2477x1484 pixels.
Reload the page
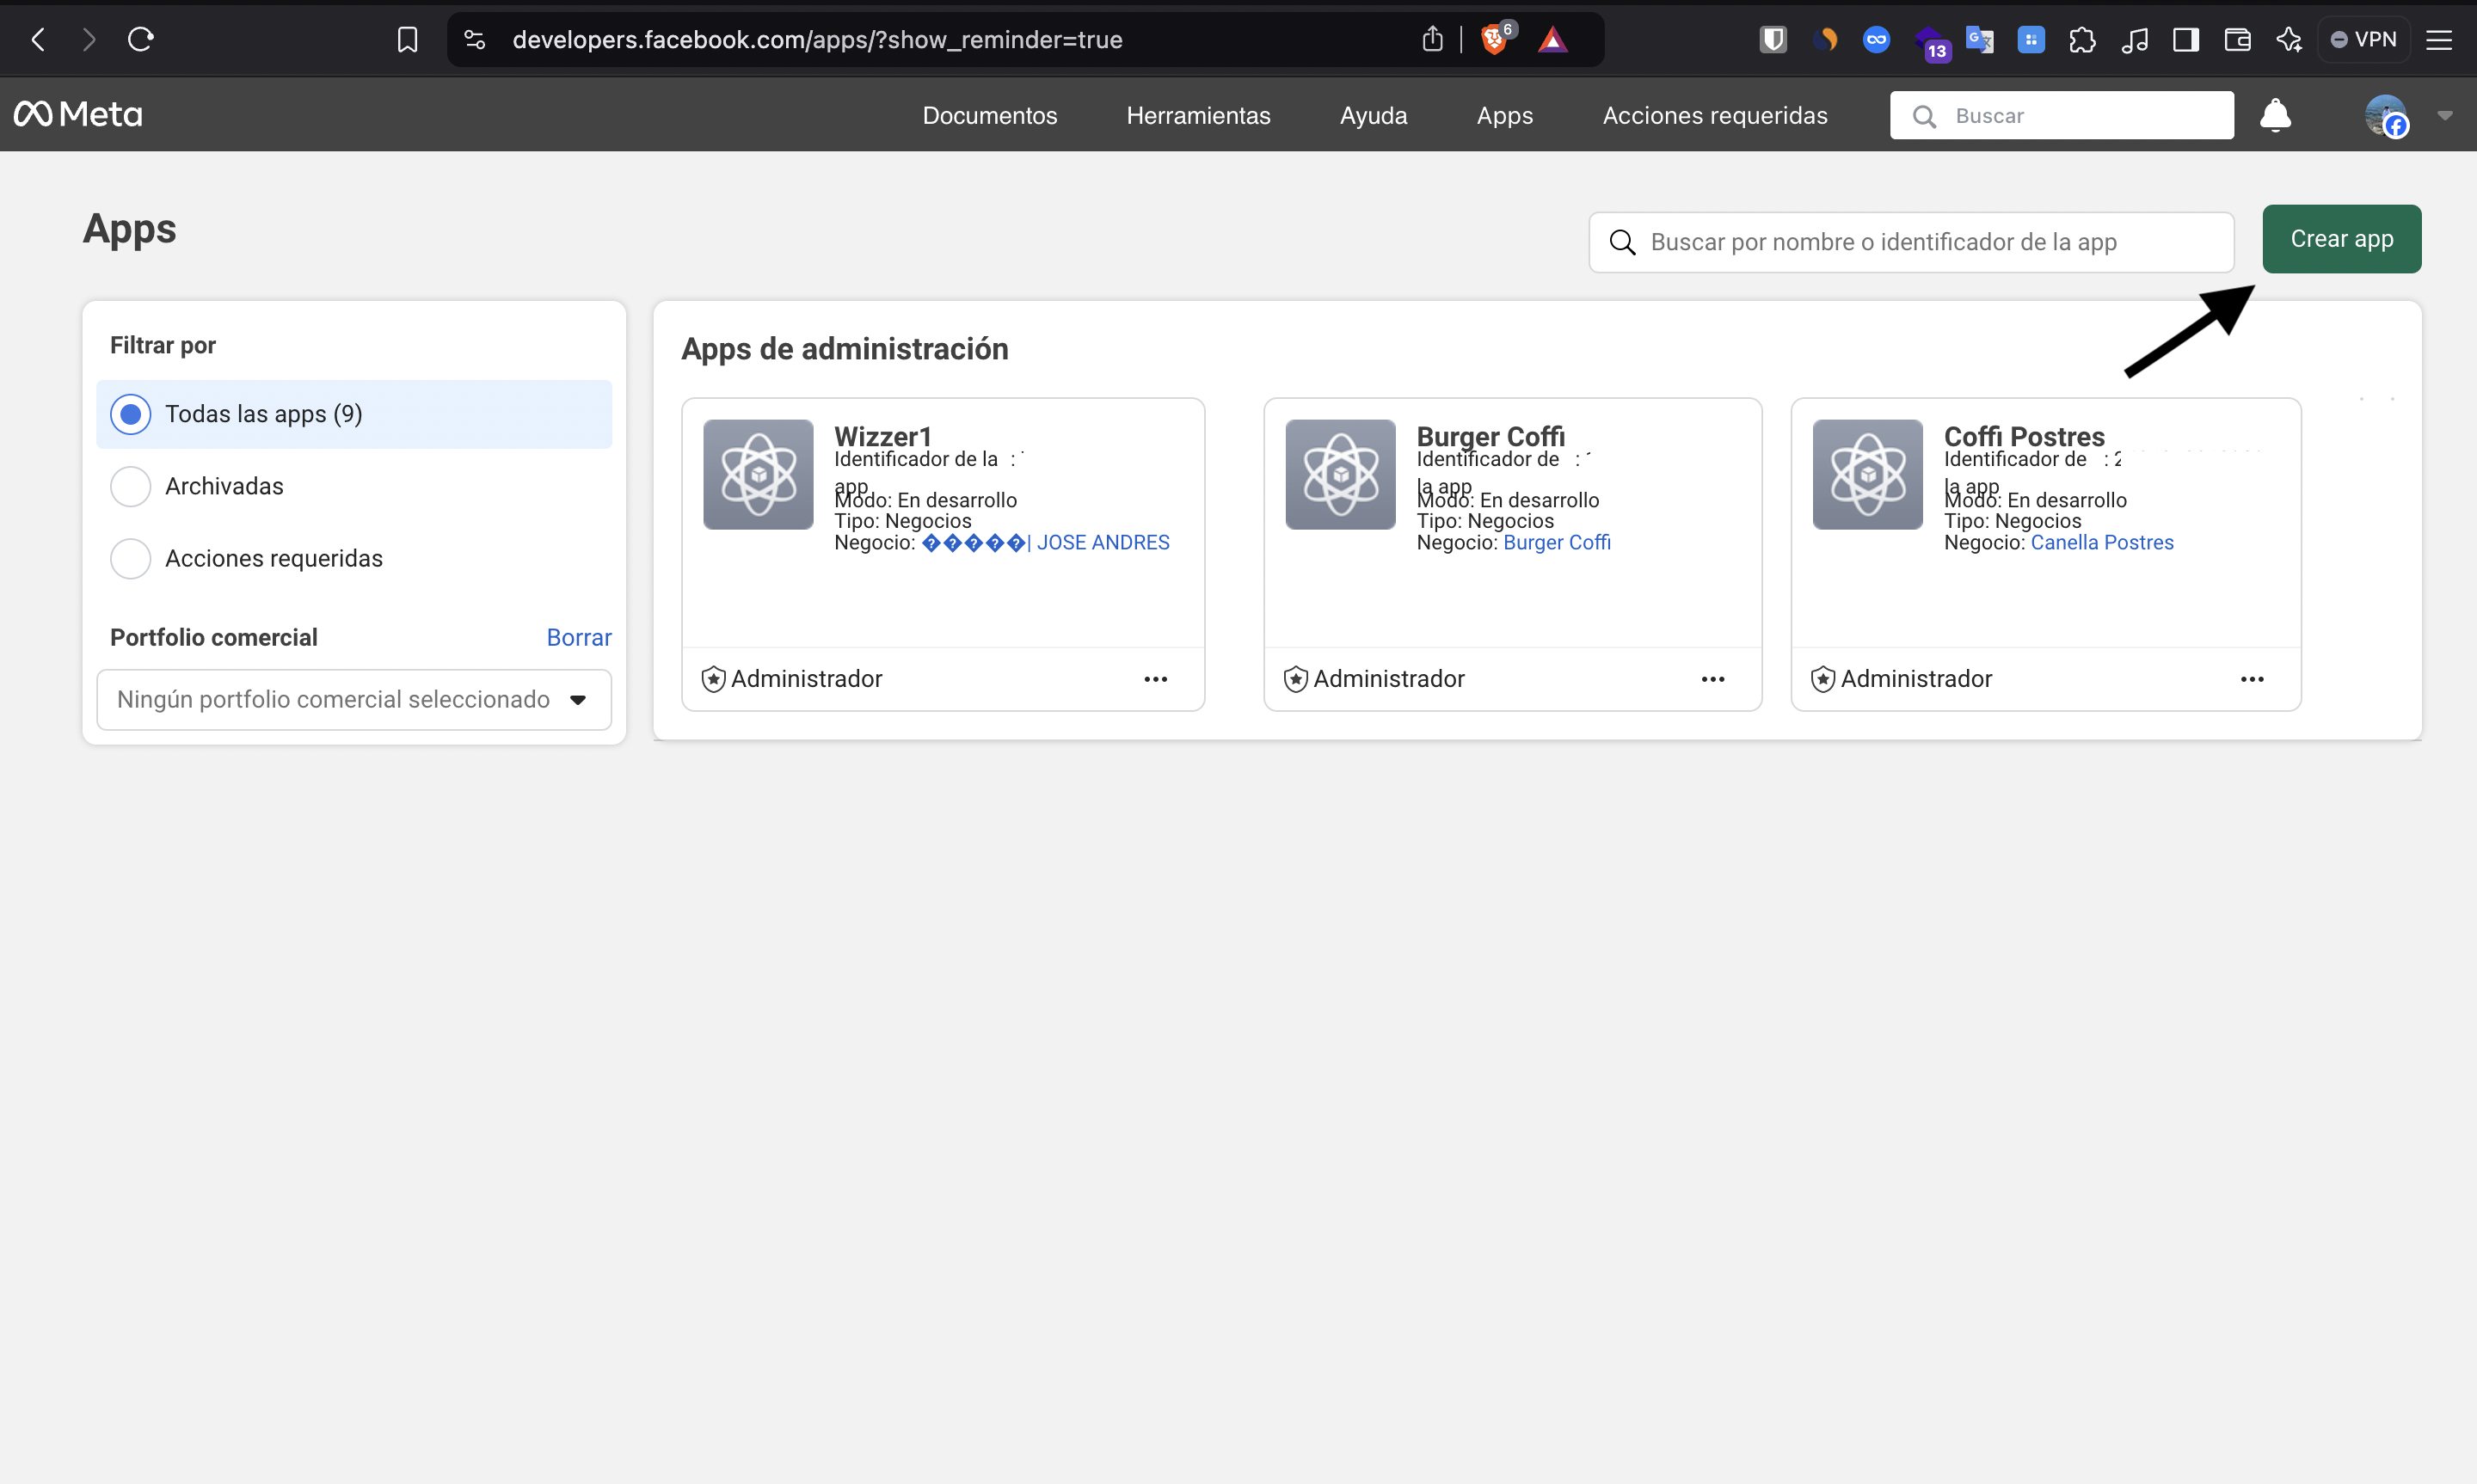[x=140, y=39]
